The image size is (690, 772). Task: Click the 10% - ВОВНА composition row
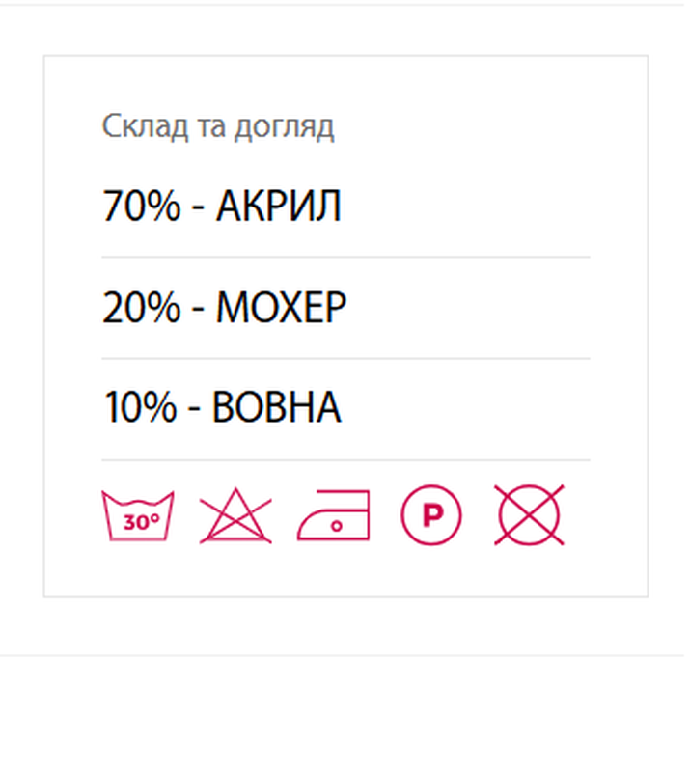tap(345, 408)
